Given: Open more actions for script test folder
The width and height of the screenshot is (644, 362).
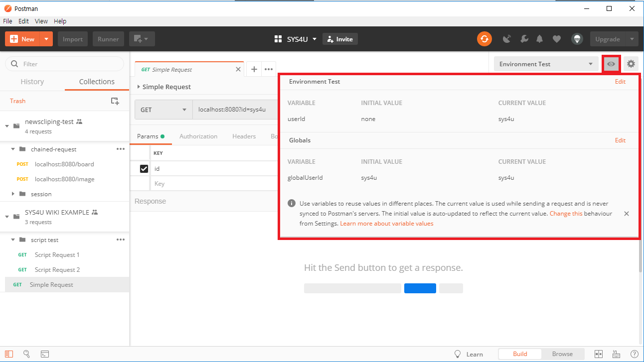Looking at the screenshot, I should point(121,240).
